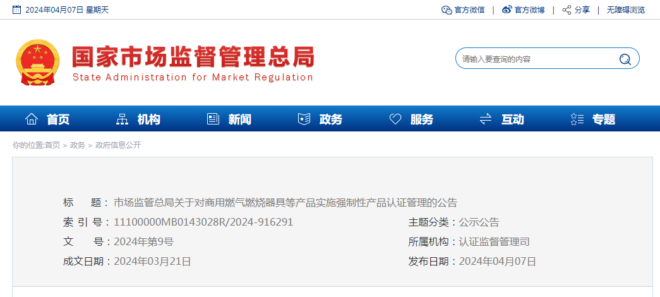Click the 国家市场监督管理总局 site title

point(193,56)
